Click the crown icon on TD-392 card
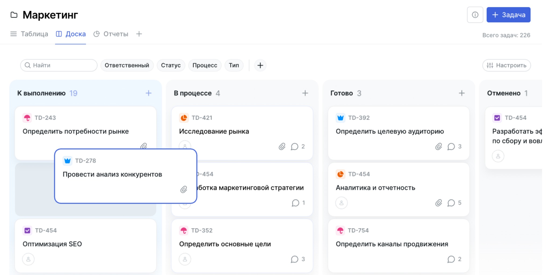 coord(340,118)
